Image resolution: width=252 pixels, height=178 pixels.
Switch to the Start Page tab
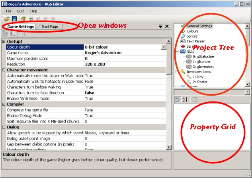(x=49, y=27)
